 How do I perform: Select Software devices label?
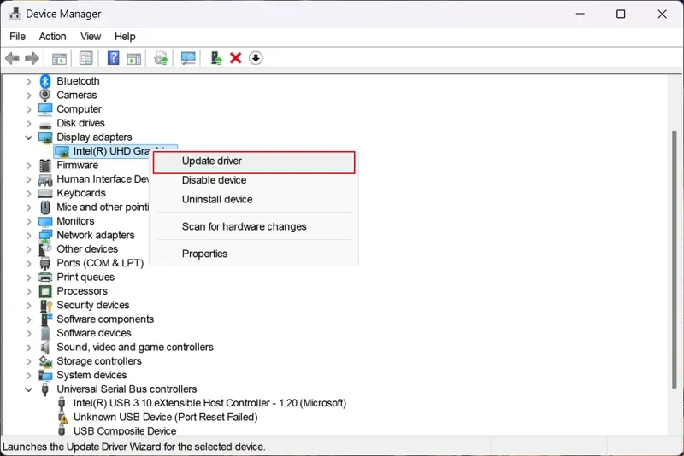(94, 333)
